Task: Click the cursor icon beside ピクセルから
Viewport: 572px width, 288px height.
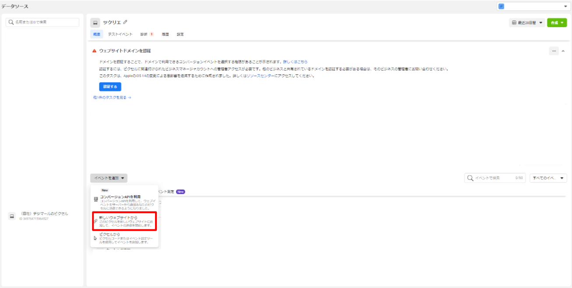Action: 95,238
